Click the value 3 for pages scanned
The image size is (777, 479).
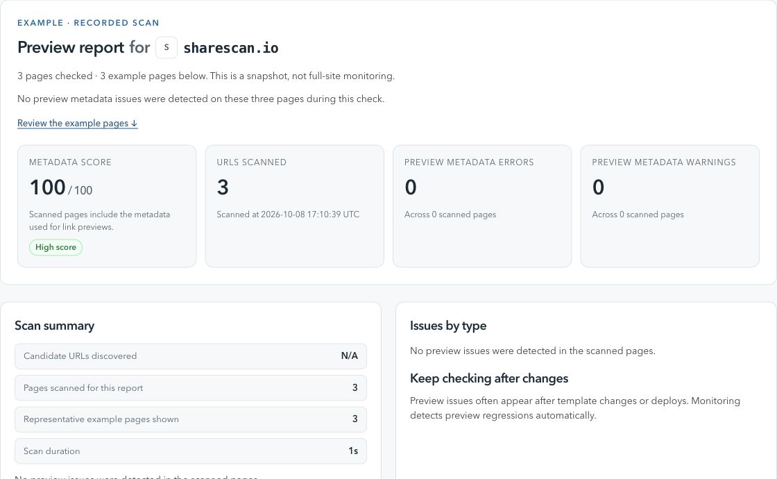[355, 388]
